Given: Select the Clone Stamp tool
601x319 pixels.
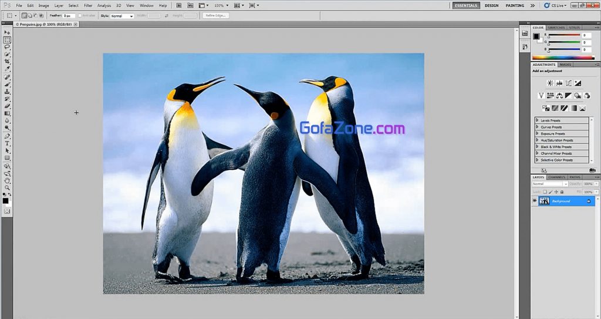Looking at the screenshot, I should pyautogui.click(x=7, y=92).
